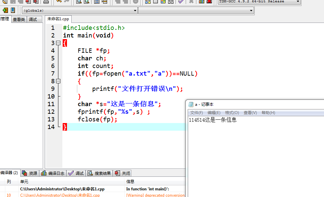Open Notepad's 编辑(E) menu
This screenshot has height=197, width=324.
coord(214,113)
